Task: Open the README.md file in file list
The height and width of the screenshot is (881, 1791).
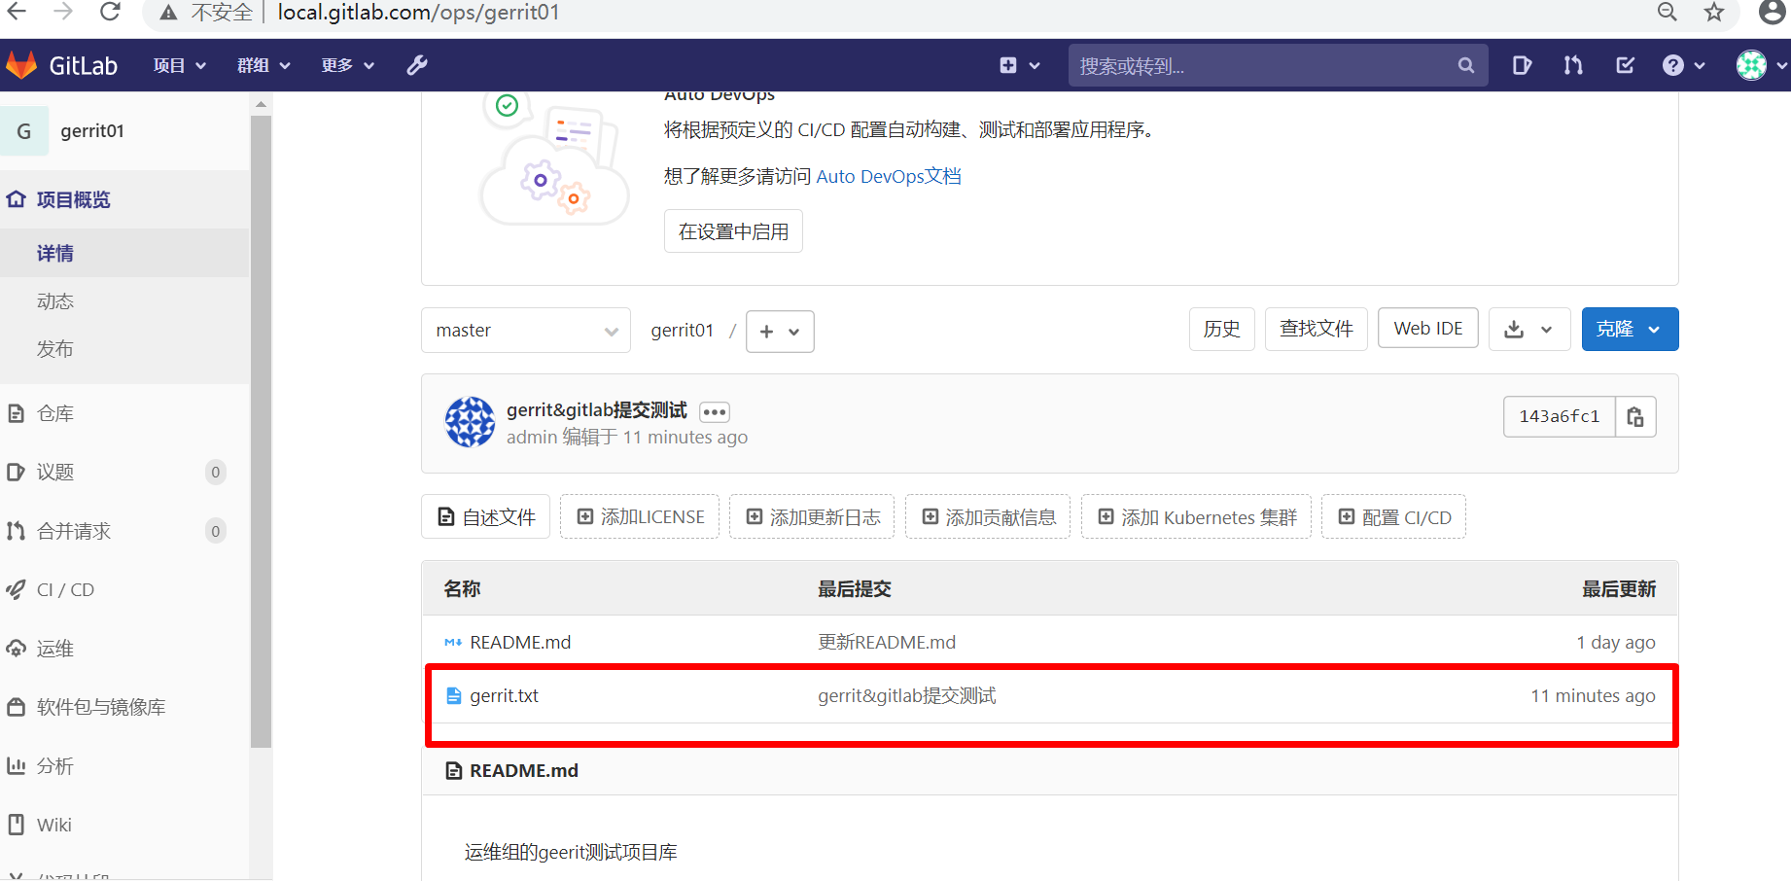Action: (x=520, y=642)
